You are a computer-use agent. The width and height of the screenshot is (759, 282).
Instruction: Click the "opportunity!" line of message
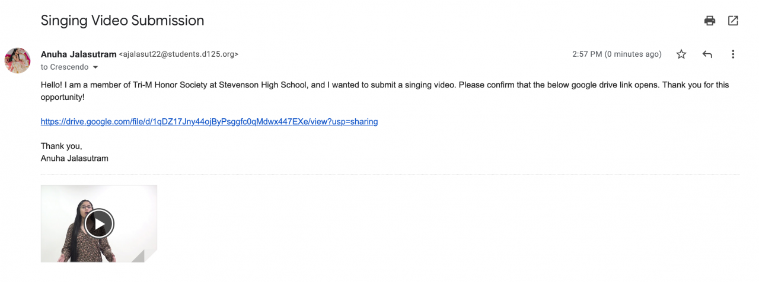(x=63, y=97)
